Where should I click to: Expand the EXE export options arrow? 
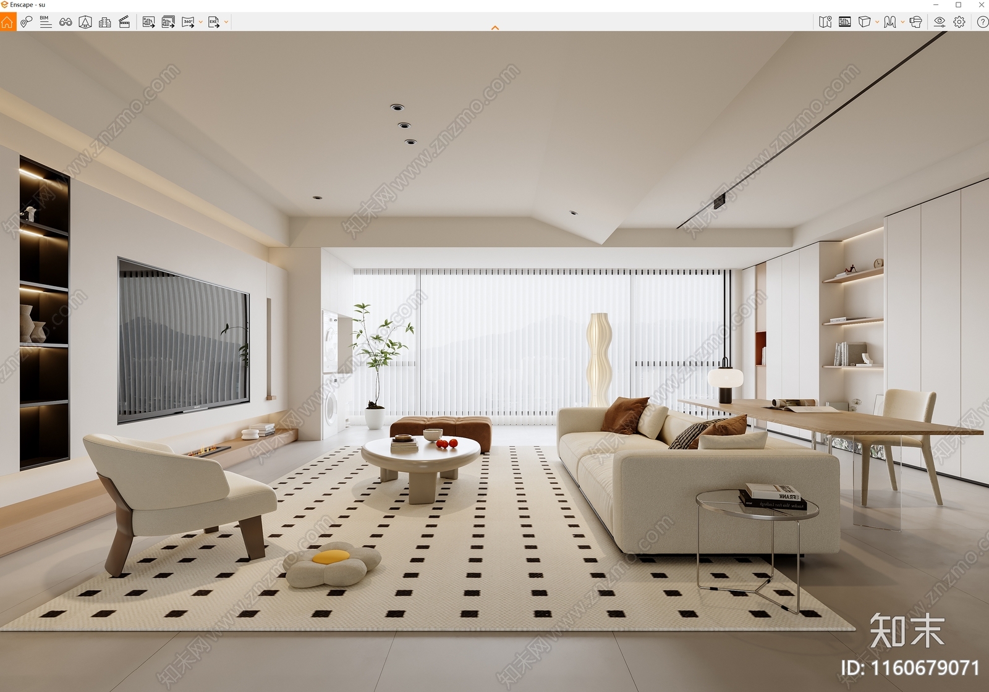point(226,22)
